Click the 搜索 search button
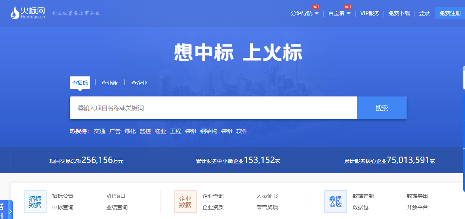465x219 pixels. pyautogui.click(x=382, y=108)
